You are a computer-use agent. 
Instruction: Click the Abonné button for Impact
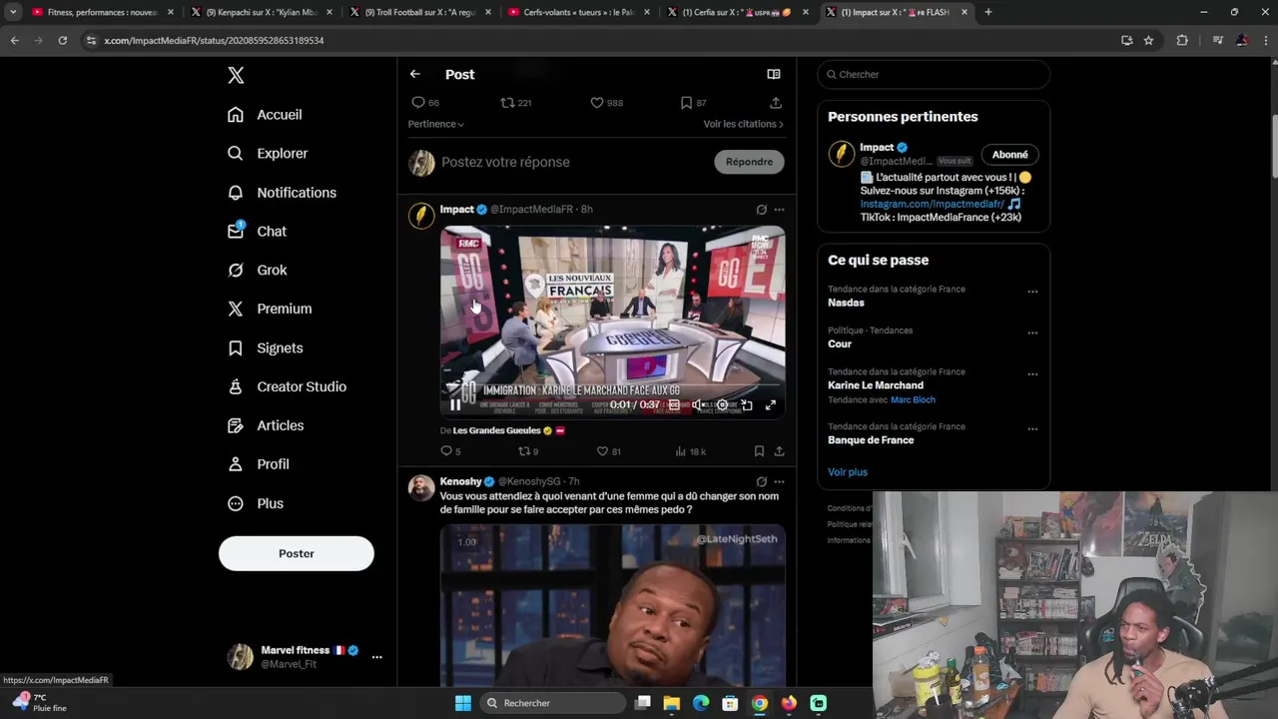click(x=1009, y=155)
